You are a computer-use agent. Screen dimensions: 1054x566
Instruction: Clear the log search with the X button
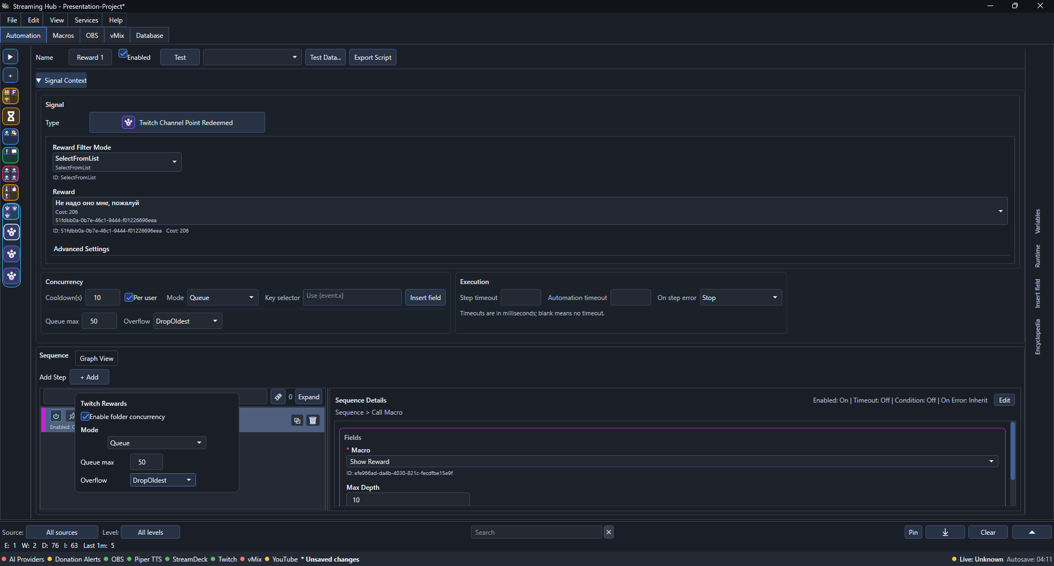pos(609,532)
